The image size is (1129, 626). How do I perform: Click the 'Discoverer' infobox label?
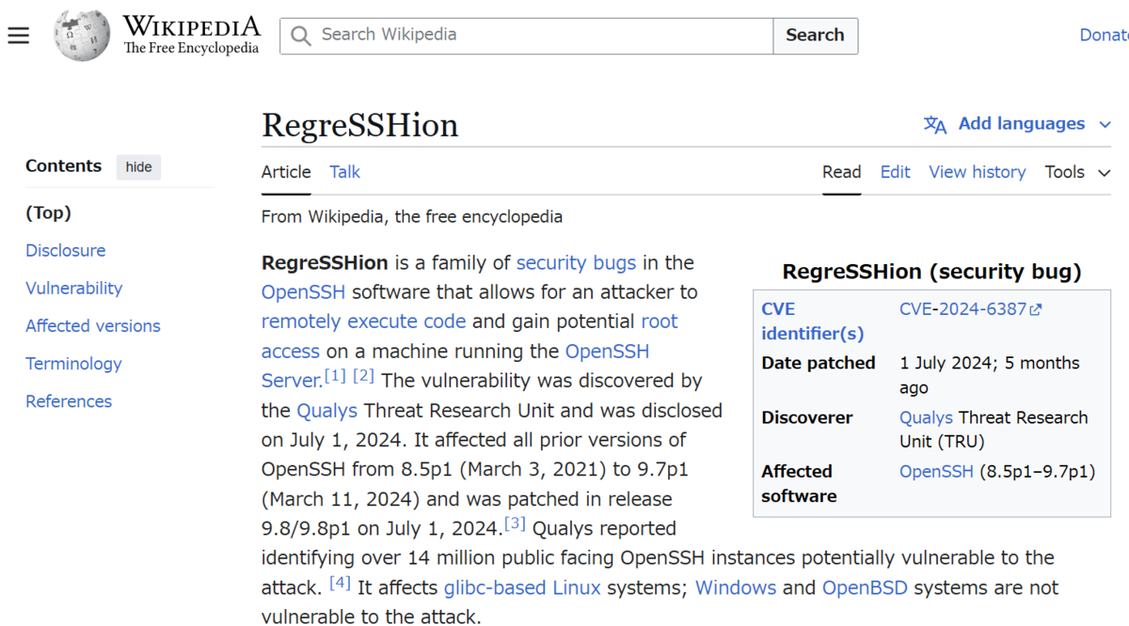tap(807, 417)
